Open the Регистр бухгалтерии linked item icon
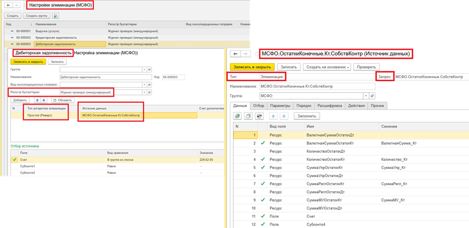The width and height of the screenshot is (469, 228). pos(150,92)
